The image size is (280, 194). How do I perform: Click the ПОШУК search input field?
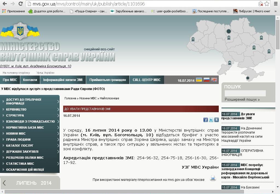[245, 93]
